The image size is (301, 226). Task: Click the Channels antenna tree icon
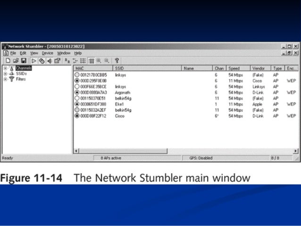click(12, 68)
